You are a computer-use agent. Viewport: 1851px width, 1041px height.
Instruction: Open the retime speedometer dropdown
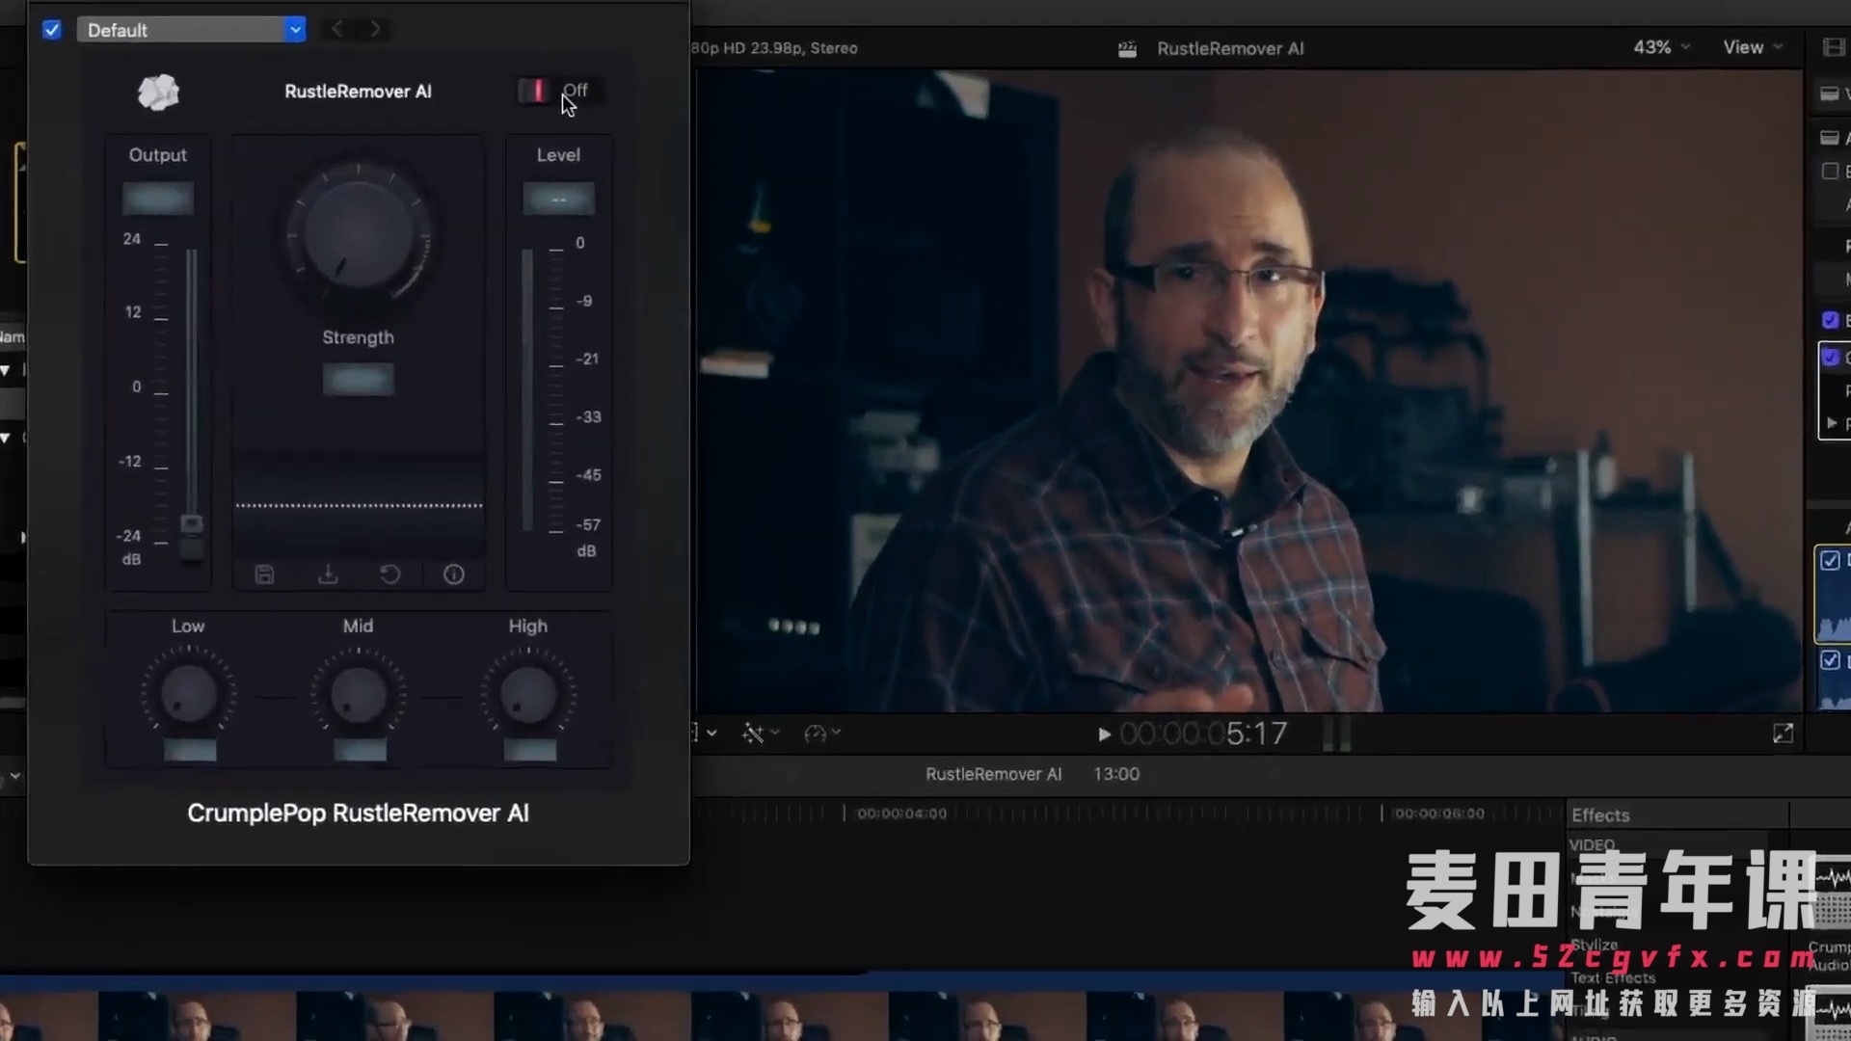pyautogui.click(x=821, y=734)
